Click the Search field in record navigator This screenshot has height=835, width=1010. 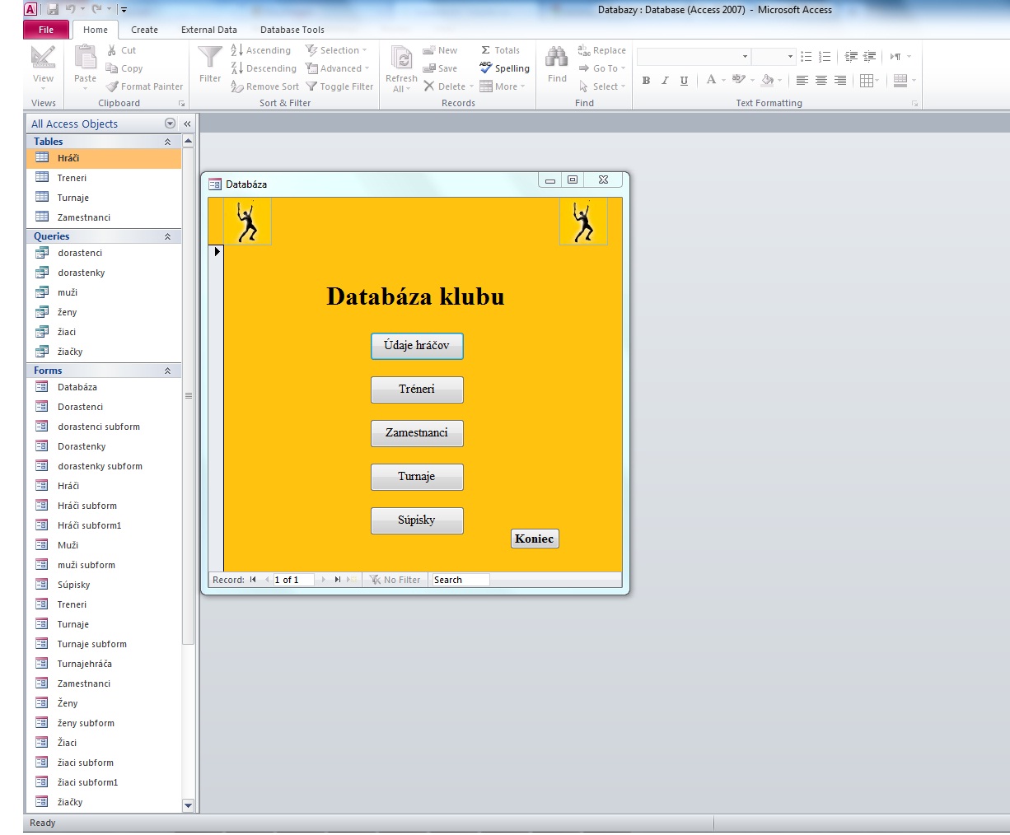tap(460, 580)
